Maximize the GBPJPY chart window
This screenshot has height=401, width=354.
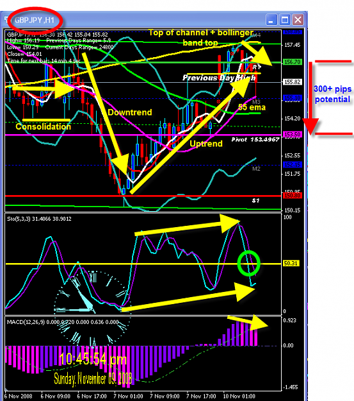285,20
